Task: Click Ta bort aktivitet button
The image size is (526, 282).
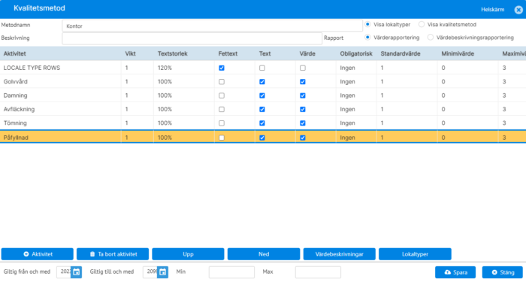Action: click(113, 254)
